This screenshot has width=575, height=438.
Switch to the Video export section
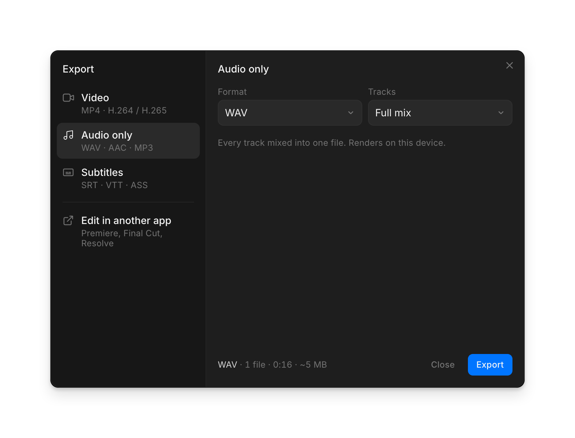[x=128, y=104]
